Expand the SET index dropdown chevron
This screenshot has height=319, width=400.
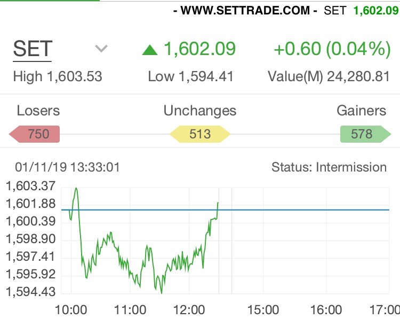click(x=101, y=49)
